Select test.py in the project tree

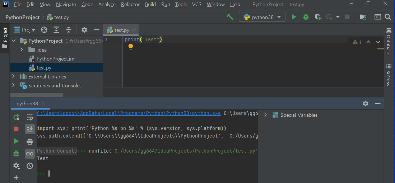click(56, 68)
